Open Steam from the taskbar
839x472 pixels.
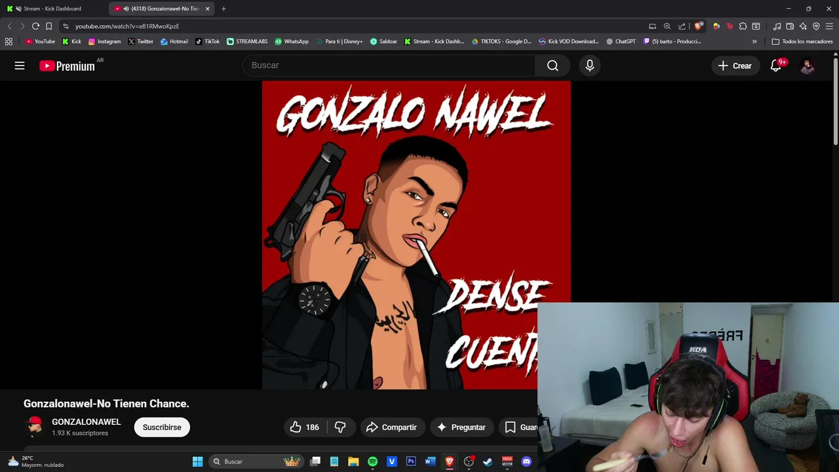(x=488, y=462)
